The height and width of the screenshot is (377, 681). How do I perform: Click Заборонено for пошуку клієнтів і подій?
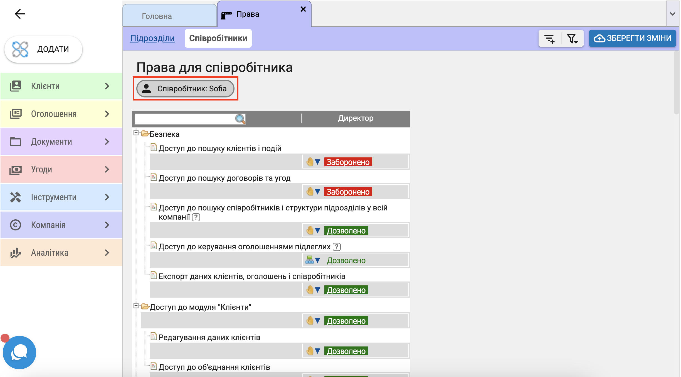[x=348, y=162]
